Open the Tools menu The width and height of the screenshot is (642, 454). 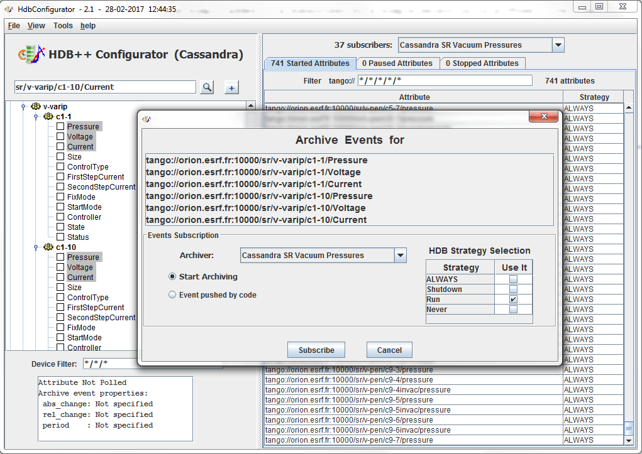point(63,26)
